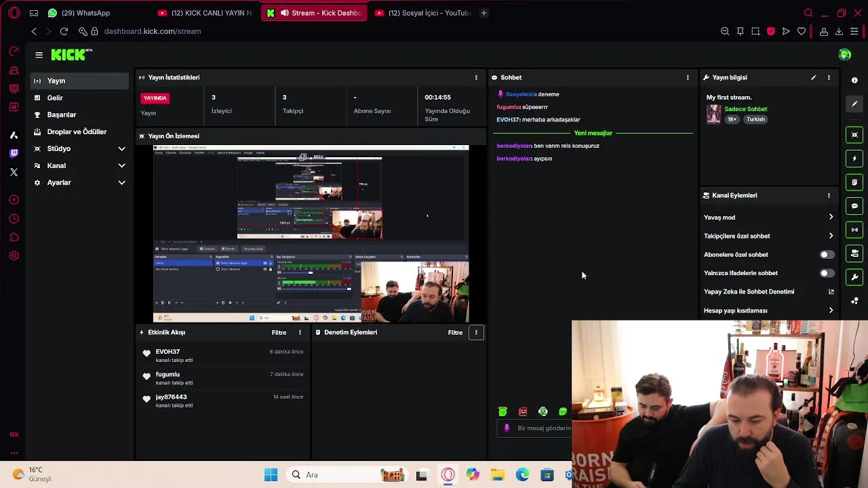868x488 pixels.
Task: Select Yayın in the sidebar
Action: coord(79,81)
